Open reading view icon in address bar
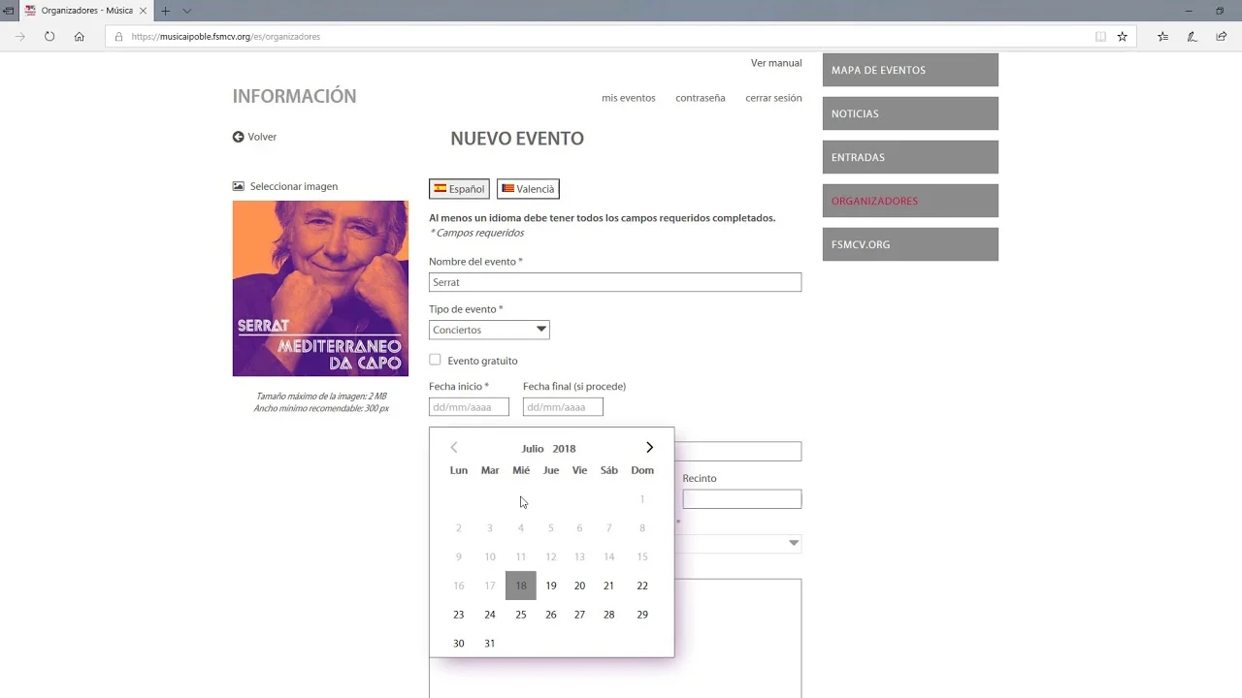The image size is (1242, 698). click(x=1100, y=37)
